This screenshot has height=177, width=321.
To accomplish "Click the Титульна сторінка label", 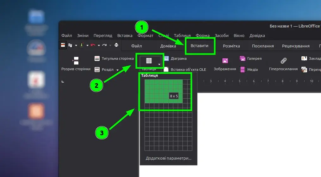I will click(118, 58).
